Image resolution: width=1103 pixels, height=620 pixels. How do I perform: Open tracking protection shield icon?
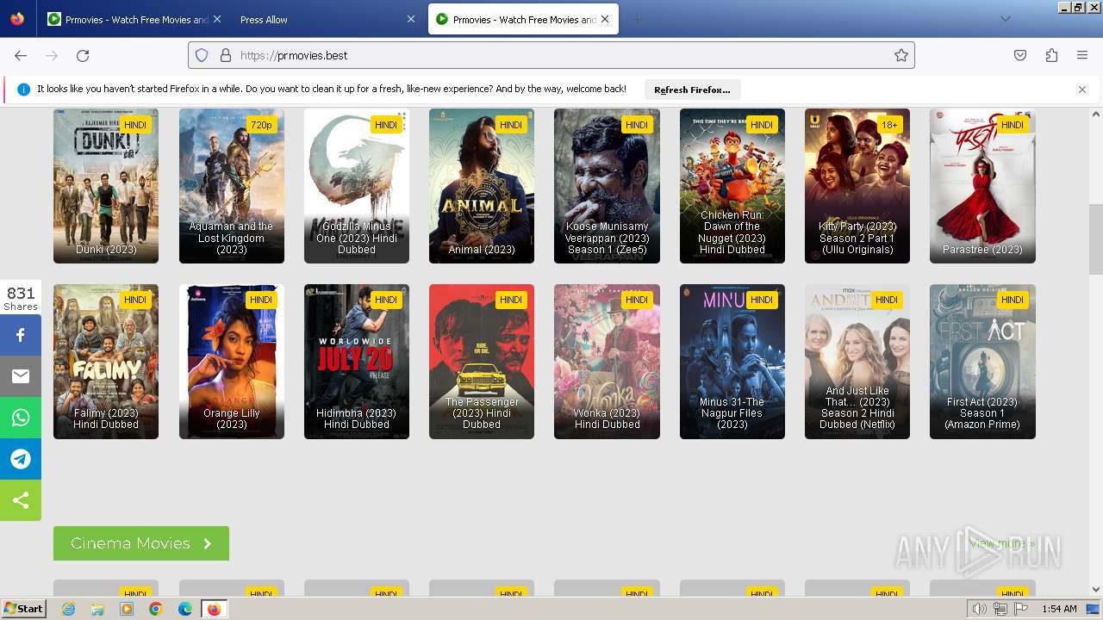202,55
